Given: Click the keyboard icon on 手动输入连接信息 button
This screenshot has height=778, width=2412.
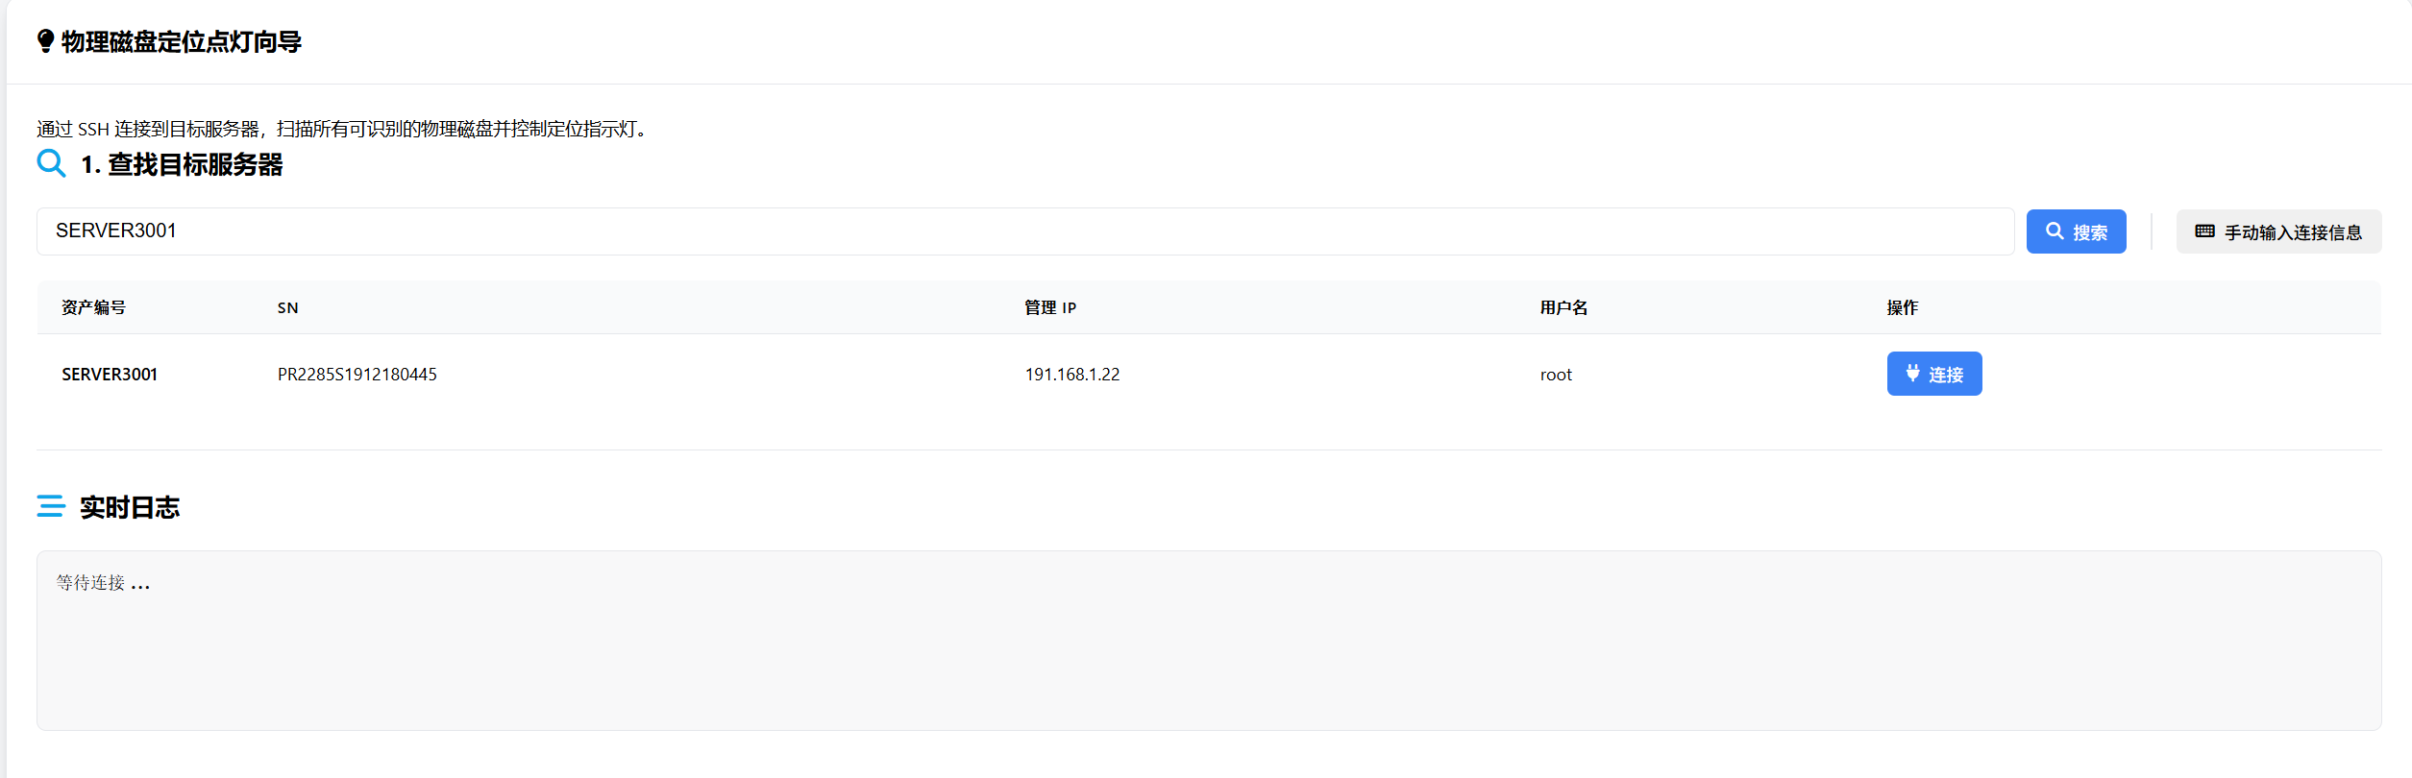Looking at the screenshot, I should [2206, 231].
